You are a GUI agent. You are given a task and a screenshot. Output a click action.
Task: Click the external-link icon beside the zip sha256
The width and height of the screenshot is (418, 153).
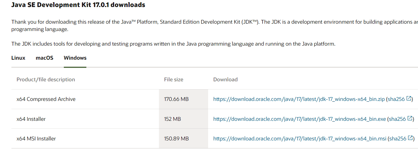409,99
